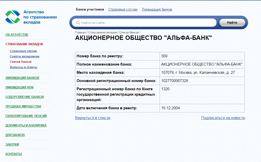Viewport: 261px width, 162px height.
Task: Open 'Банки-участники' top tab
Action: coord(90,10)
